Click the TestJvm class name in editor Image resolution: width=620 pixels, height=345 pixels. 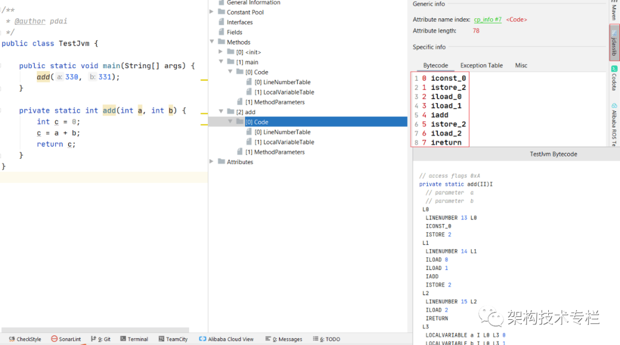(x=74, y=44)
